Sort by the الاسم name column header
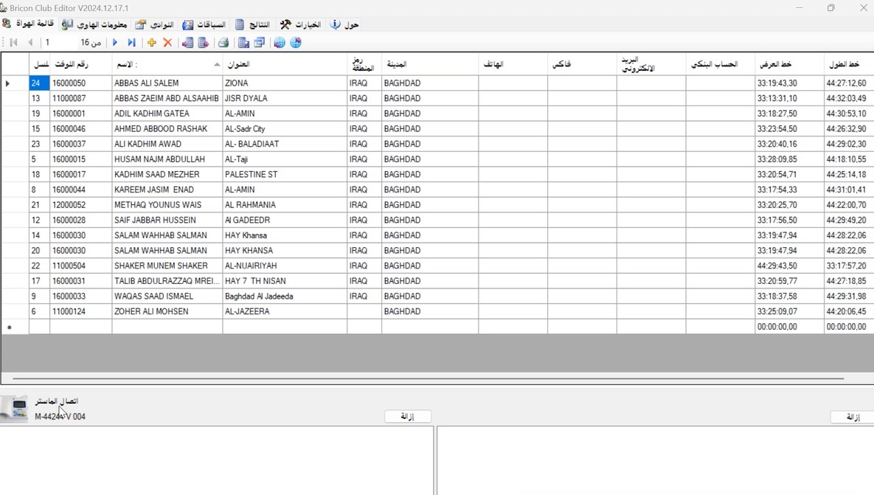Screen dimensions: 874x495 (167, 64)
